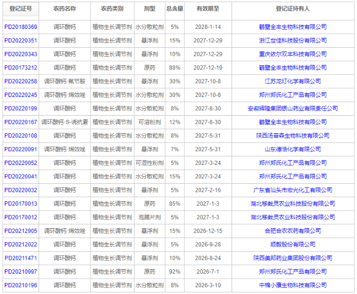Screen dimensions: 357x294
Task: Open registration PD20220351 link
Action: (x=21, y=41)
